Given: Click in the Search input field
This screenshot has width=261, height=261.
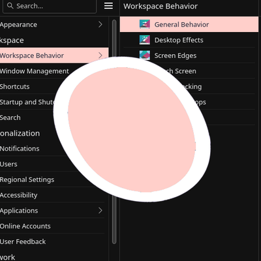Looking at the screenshot, I should pyautogui.click(x=50, y=6).
